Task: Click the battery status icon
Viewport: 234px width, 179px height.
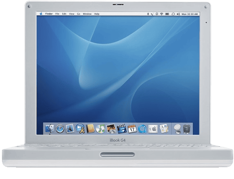Action: 167,14
